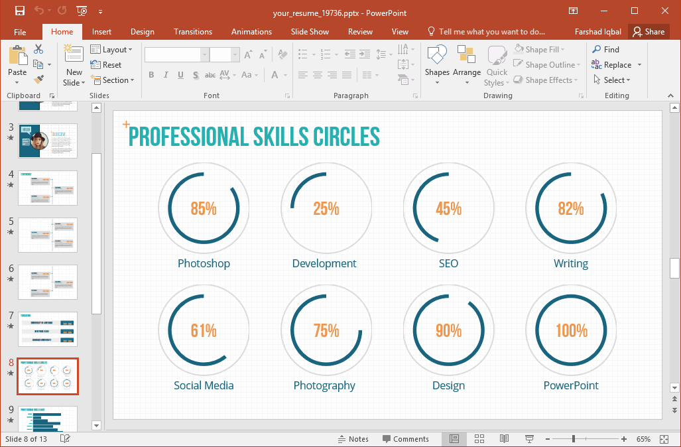Open Quick Styles gallery

pyautogui.click(x=497, y=66)
